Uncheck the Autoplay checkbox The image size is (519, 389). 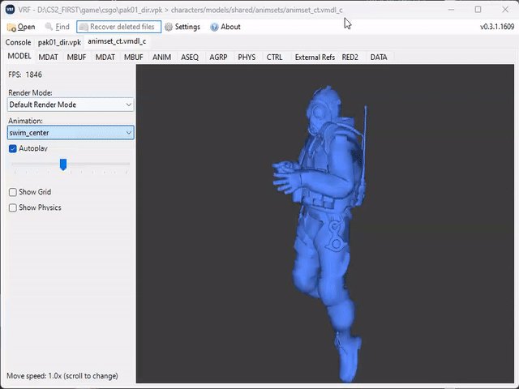click(13, 149)
